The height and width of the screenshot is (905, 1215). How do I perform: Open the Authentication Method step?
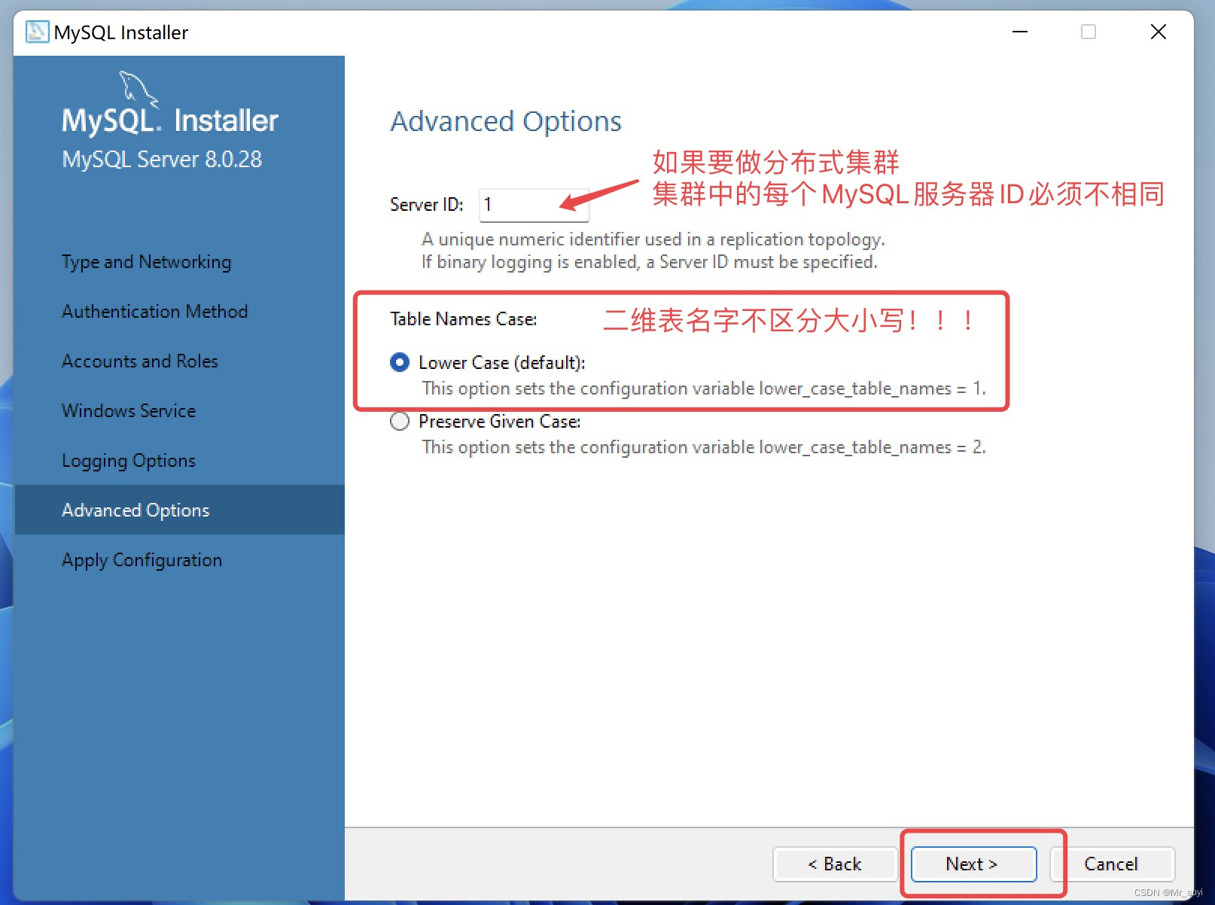click(154, 312)
